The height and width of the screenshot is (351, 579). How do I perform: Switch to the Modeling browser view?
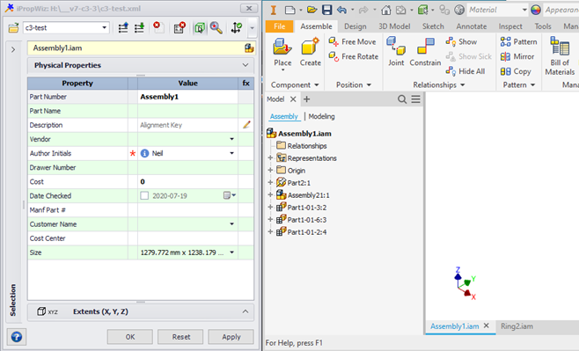(322, 116)
